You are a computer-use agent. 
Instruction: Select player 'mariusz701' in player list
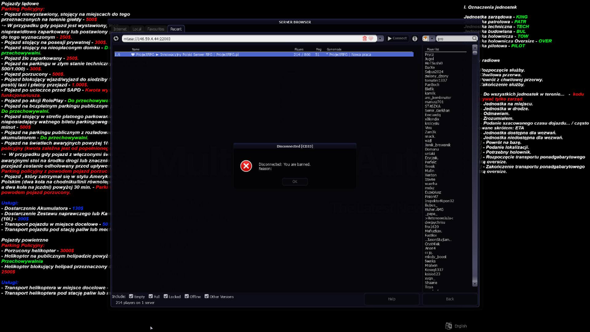point(434,102)
